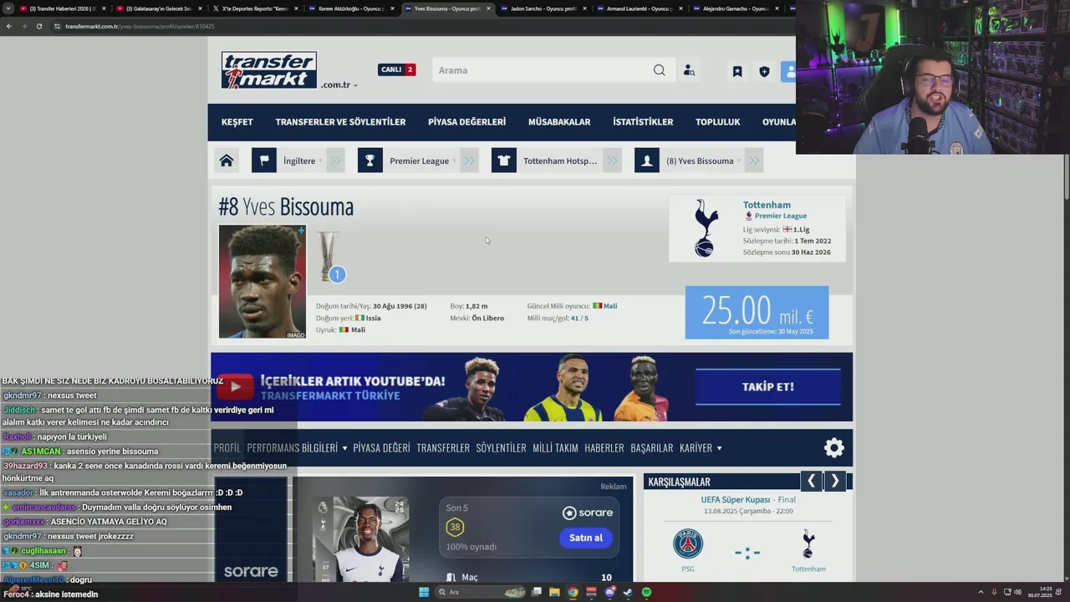Switch to MİLLİ TAKIM tab
Screen dimensions: 1070x602
[x=555, y=448]
